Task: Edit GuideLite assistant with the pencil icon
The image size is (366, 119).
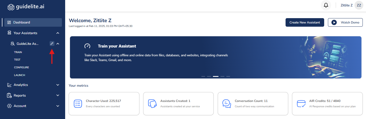Action: click(x=52, y=43)
